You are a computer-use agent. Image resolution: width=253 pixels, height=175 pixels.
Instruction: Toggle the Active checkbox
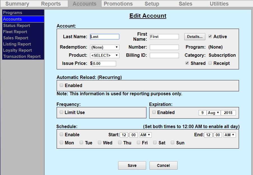(x=210, y=37)
